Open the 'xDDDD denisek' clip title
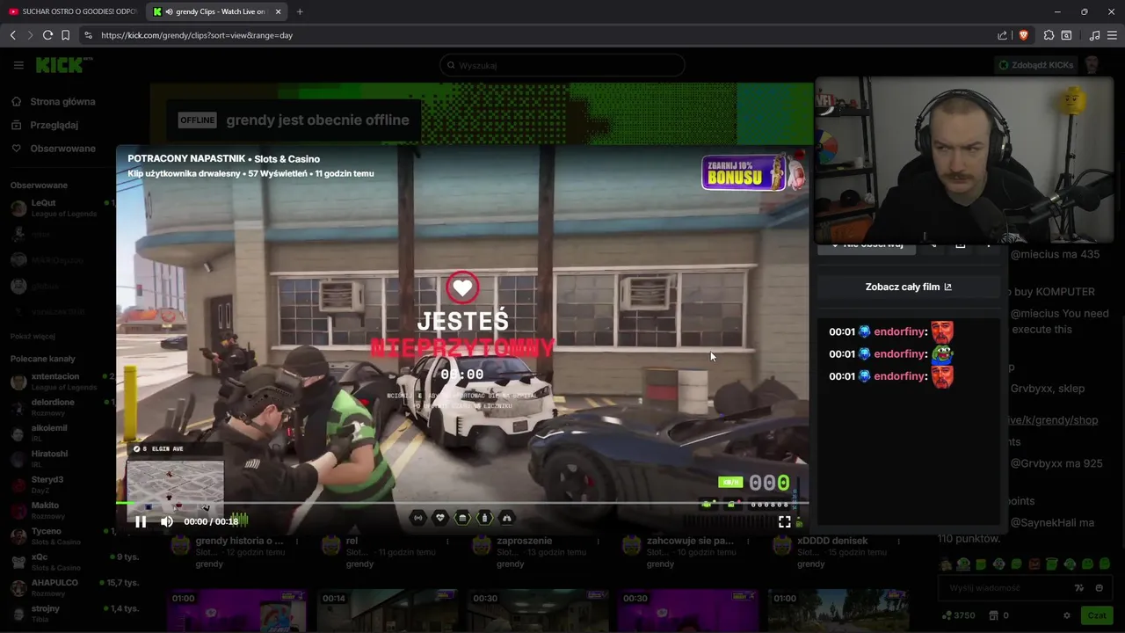This screenshot has width=1125, height=633. point(832,541)
